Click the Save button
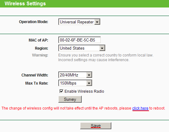 [x=96, y=126]
